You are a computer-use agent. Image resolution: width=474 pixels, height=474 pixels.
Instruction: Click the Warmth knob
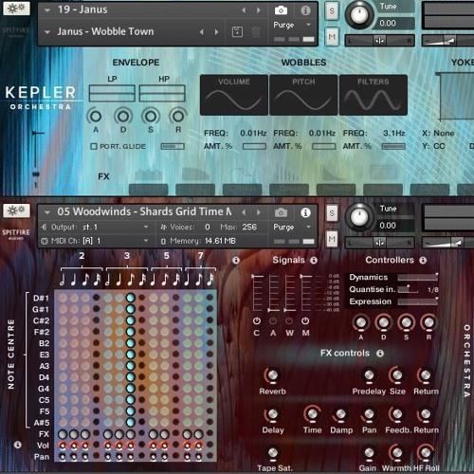pos(397,452)
